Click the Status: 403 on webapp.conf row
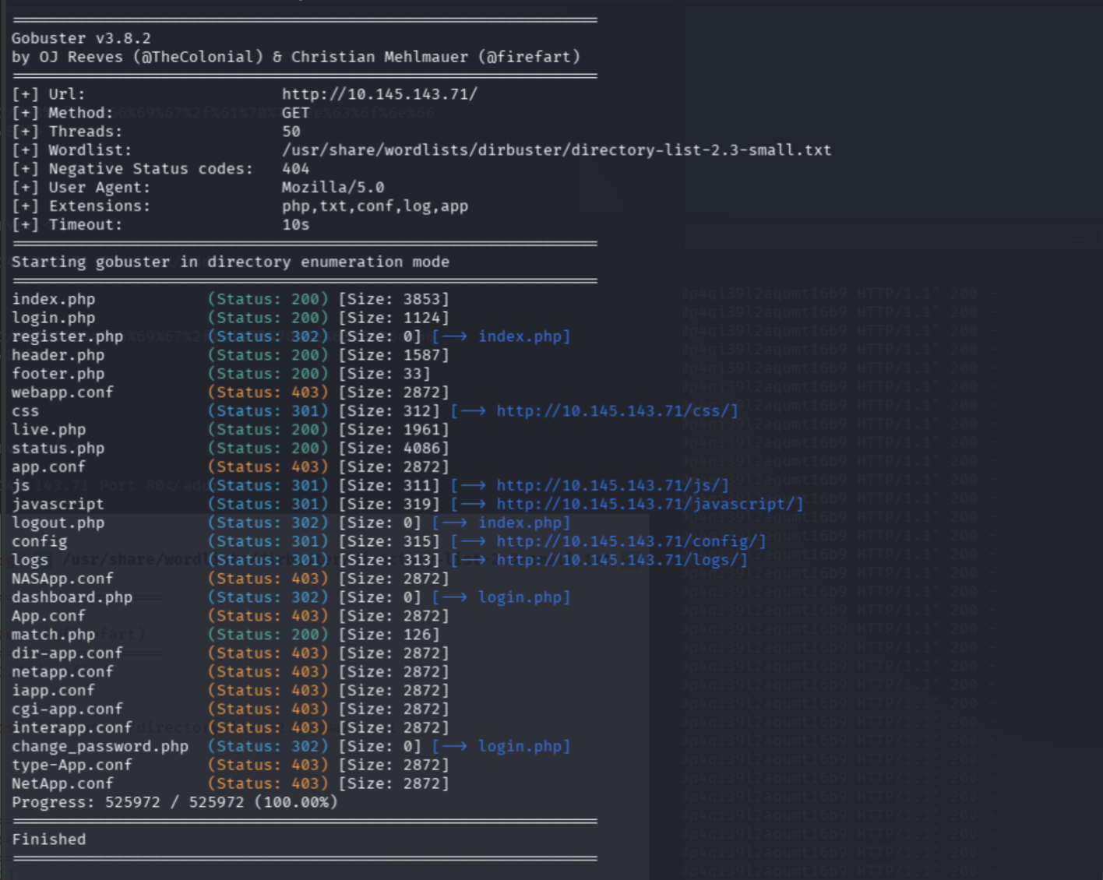The image size is (1103, 880). coord(268,393)
